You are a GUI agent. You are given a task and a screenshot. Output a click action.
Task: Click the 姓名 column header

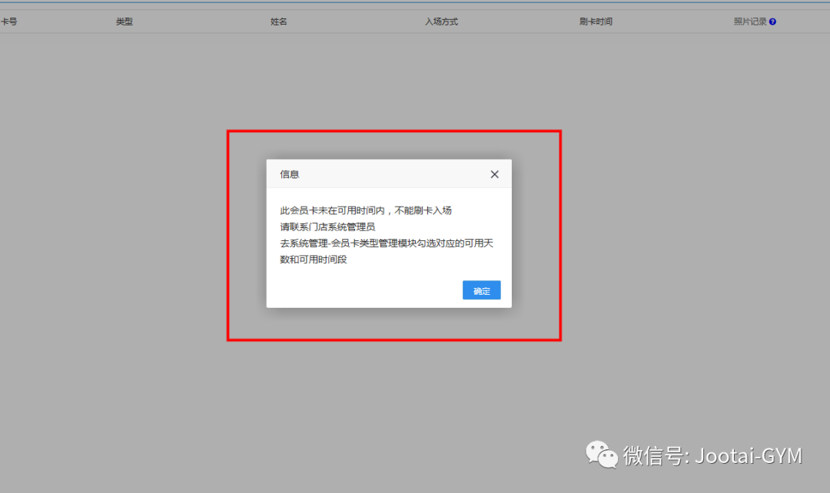(x=279, y=22)
